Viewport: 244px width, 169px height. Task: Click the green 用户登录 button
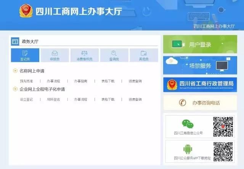tap(200, 44)
